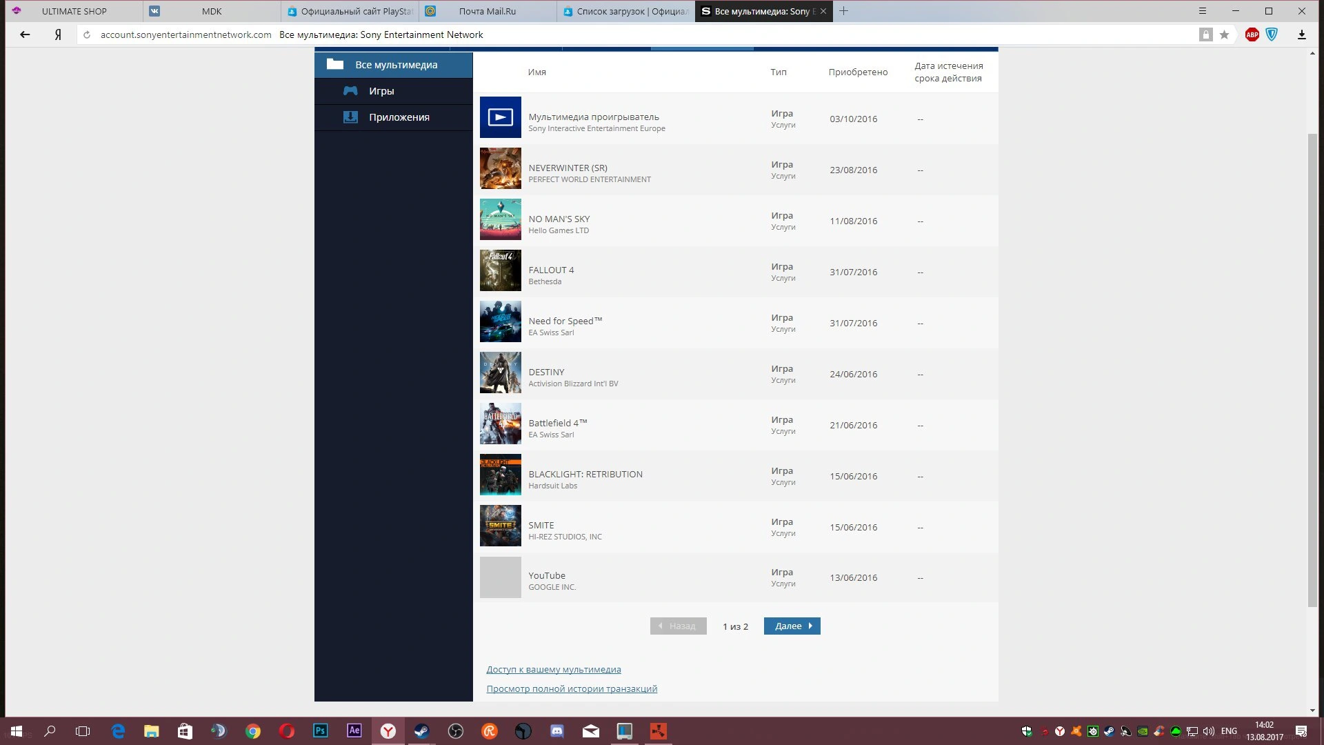Go to next page with Далее
The height and width of the screenshot is (745, 1324).
click(792, 626)
